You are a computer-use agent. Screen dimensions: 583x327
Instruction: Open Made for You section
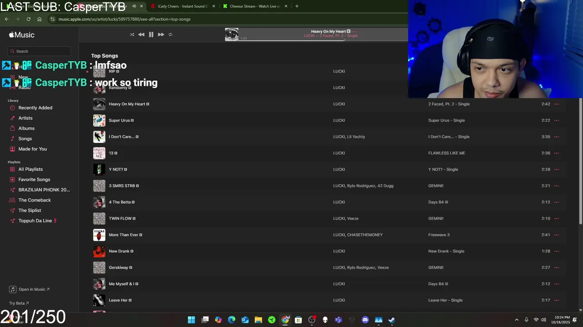coord(32,149)
